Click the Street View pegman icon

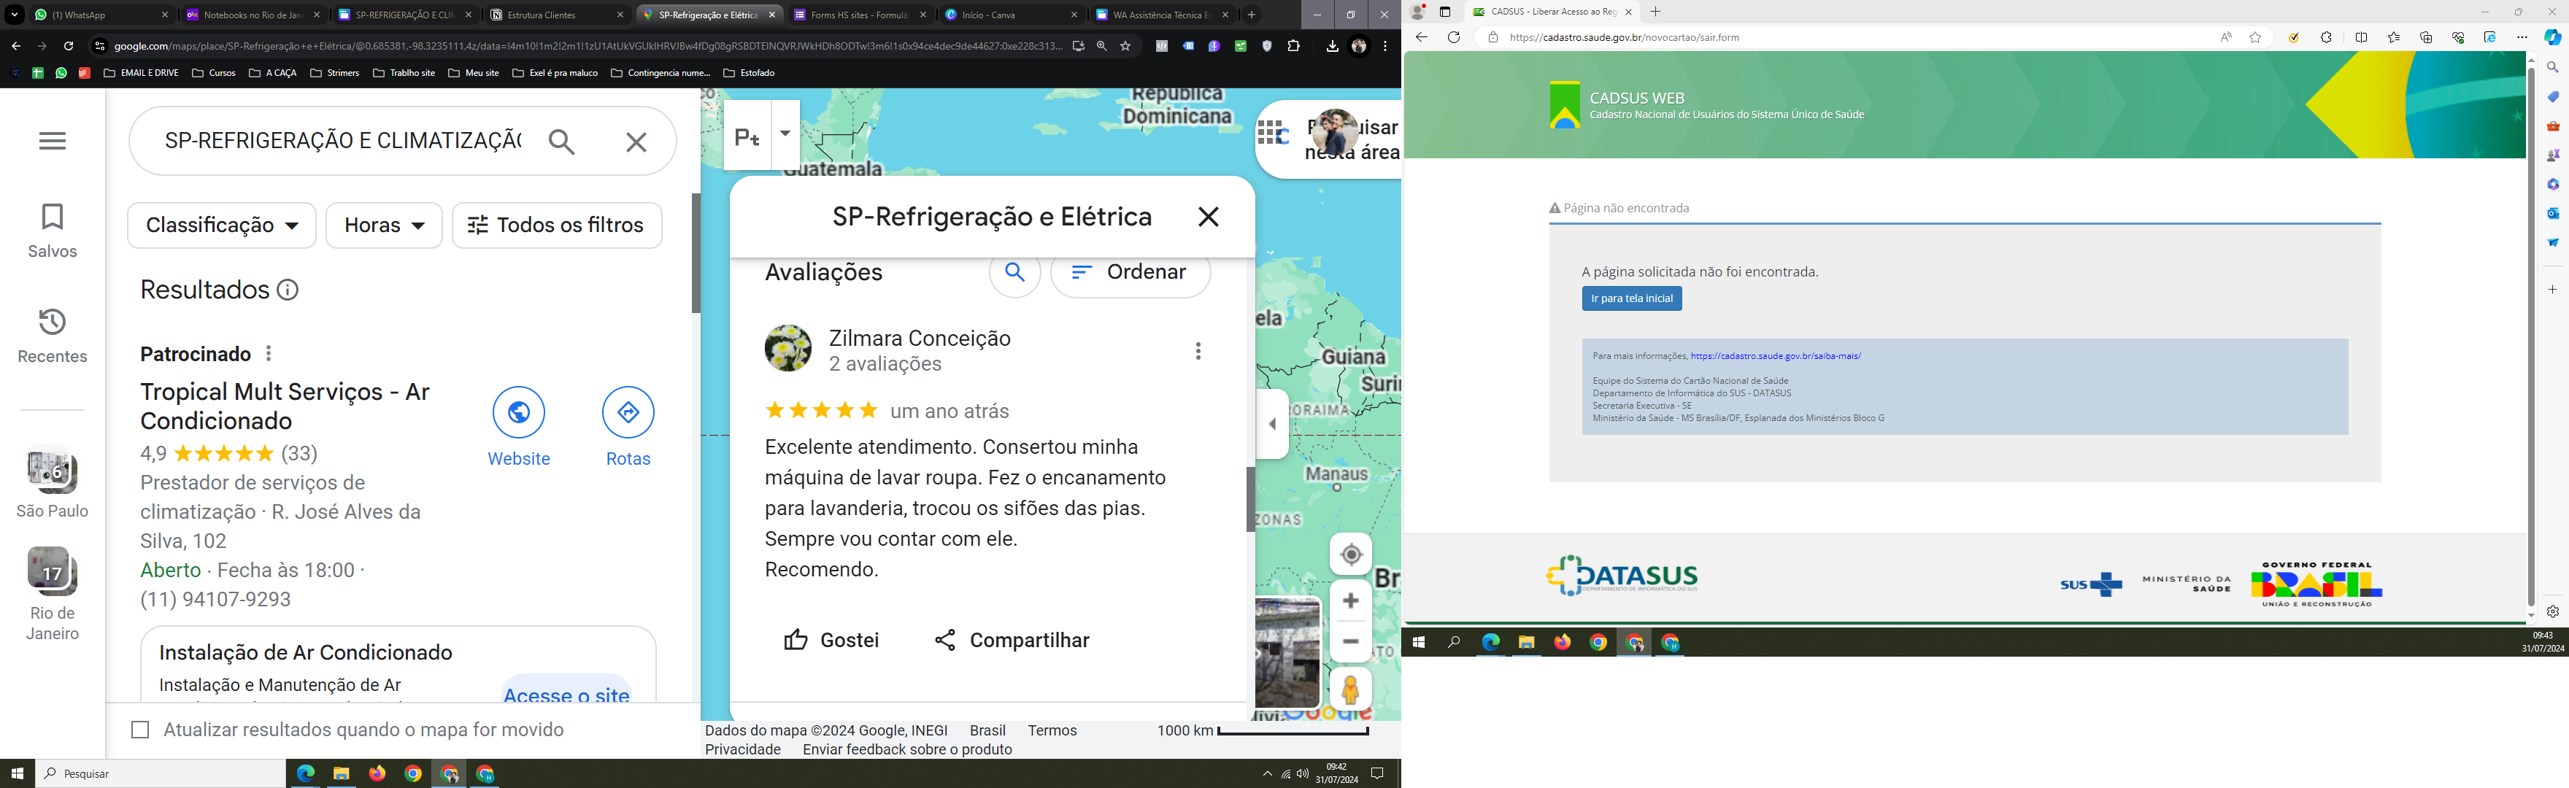click(x=1350, y=690)
